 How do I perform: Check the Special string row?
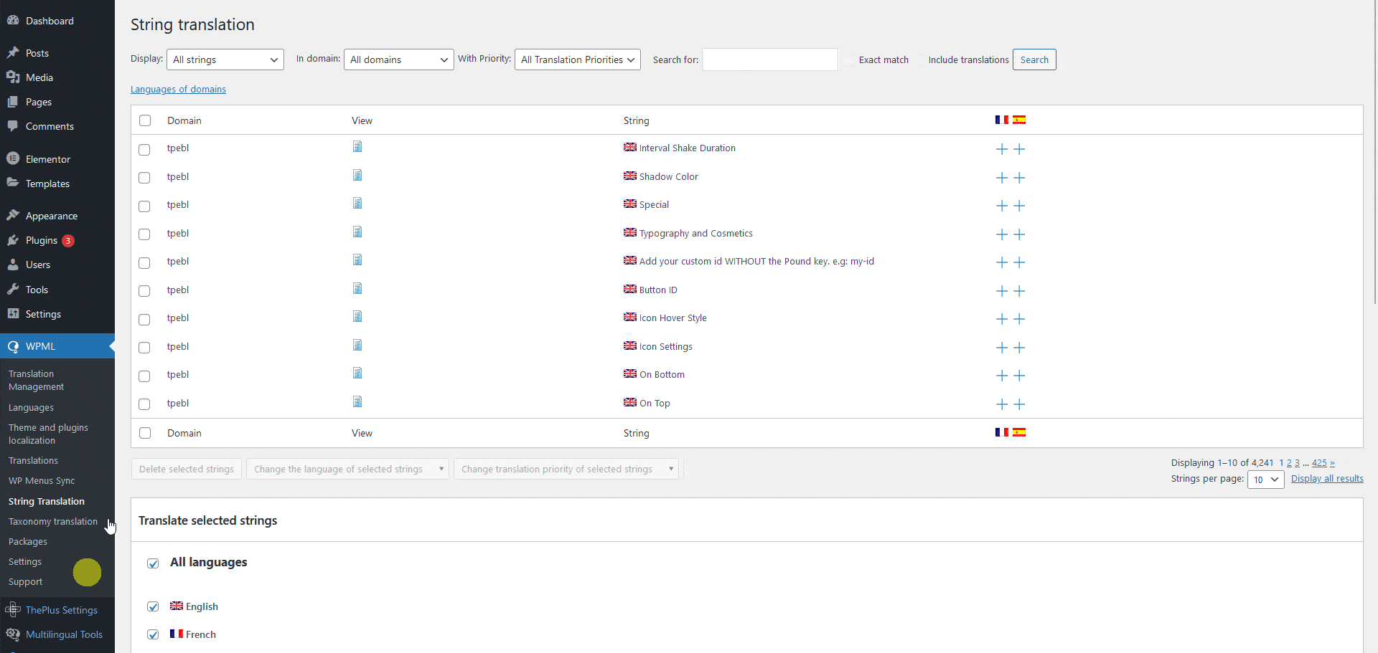coord(144,206)
